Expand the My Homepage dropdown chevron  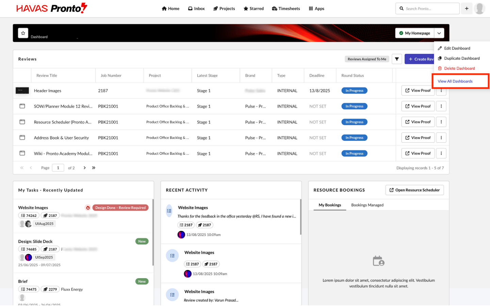pos(439,33)
